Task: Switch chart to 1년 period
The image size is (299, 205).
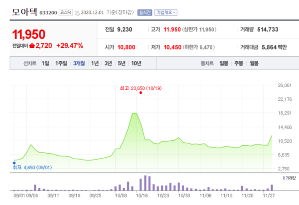Action: tap(95, 63)
